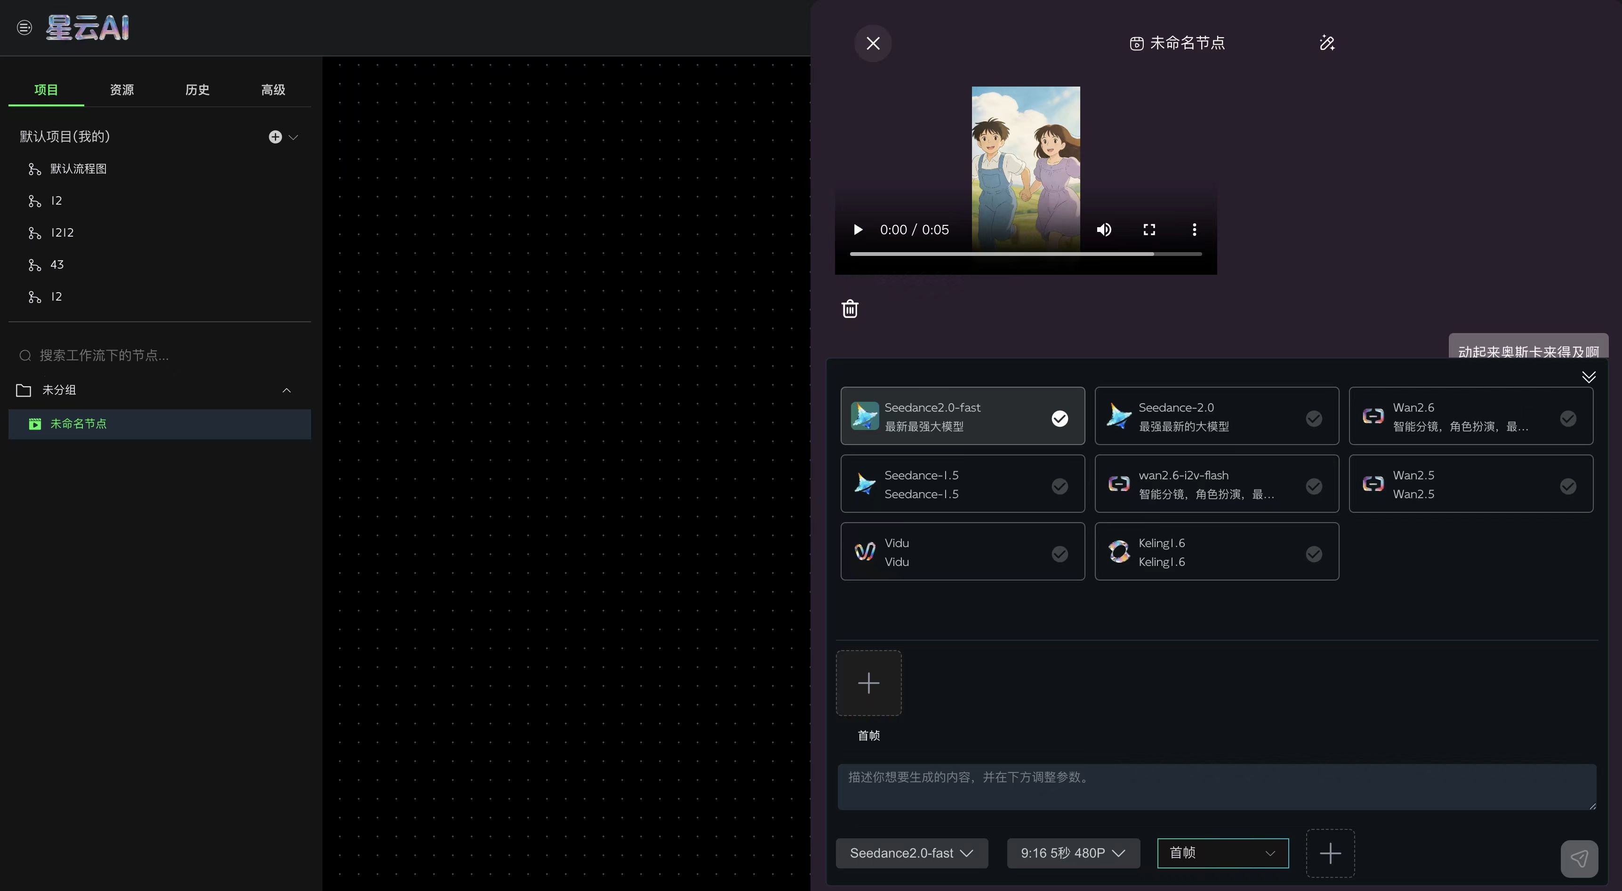The image size is (1622, 891).
Task: Open video player three-dot options menu
Action: coord(1194,230)
